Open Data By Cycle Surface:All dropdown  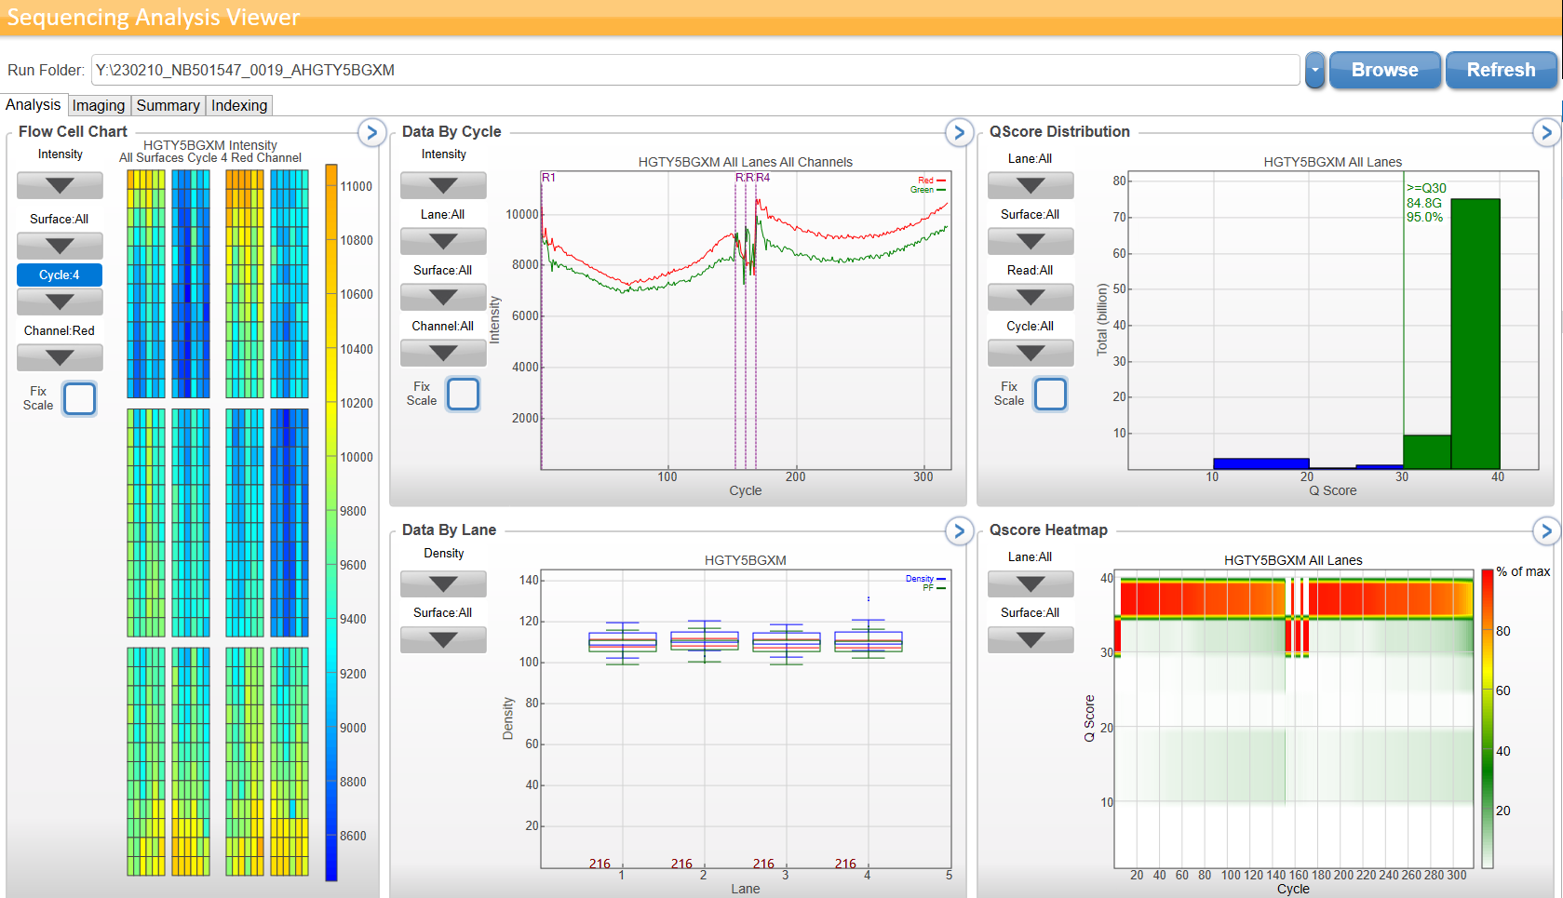click(443, 297)
